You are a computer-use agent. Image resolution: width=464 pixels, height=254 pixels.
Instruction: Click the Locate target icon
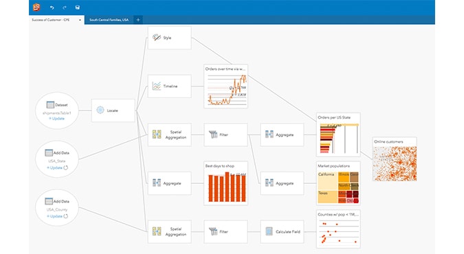click(x=100, y=111)
